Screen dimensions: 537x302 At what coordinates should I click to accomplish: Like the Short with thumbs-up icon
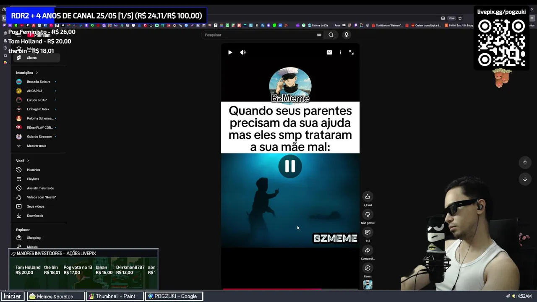[368, 197]
